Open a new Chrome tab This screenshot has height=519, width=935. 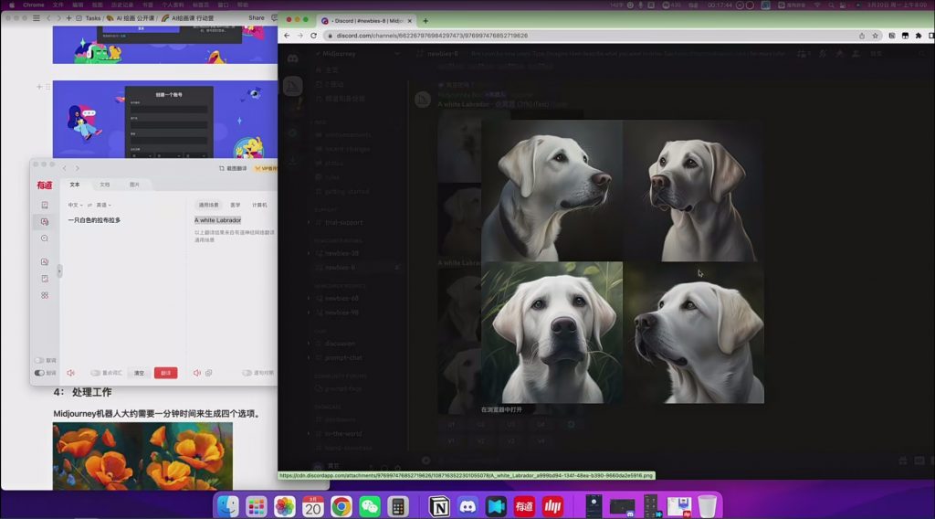click(x=425, y=21)
